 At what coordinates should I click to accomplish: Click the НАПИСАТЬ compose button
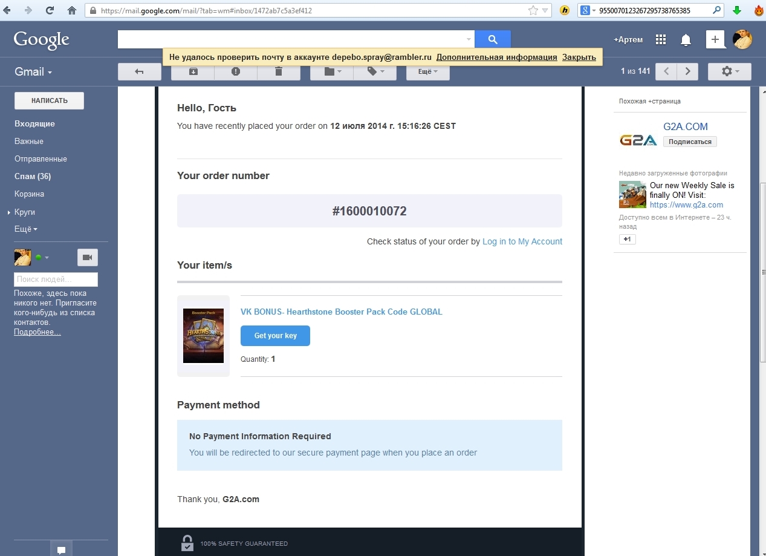49,100
